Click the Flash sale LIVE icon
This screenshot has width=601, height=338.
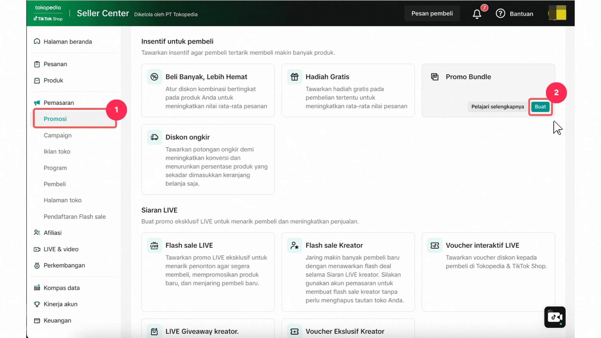[x=154, y=246]
